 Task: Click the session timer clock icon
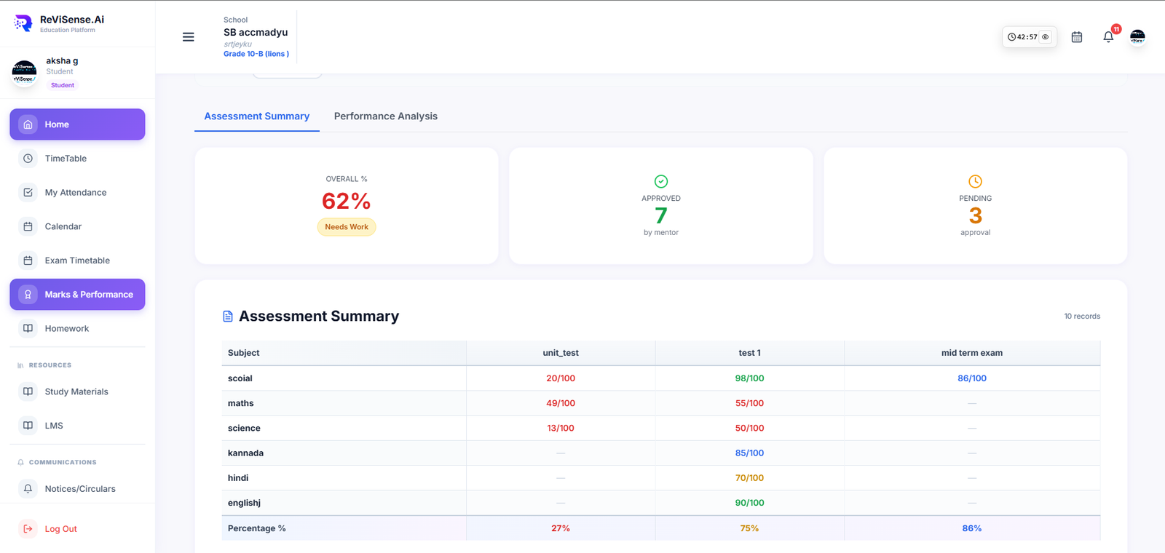[1011, 37]
